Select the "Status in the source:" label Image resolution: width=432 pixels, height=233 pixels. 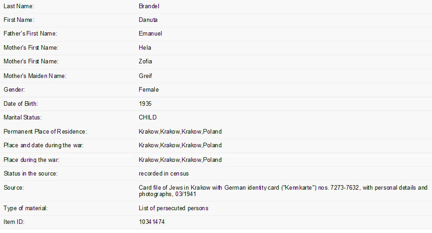30,174
